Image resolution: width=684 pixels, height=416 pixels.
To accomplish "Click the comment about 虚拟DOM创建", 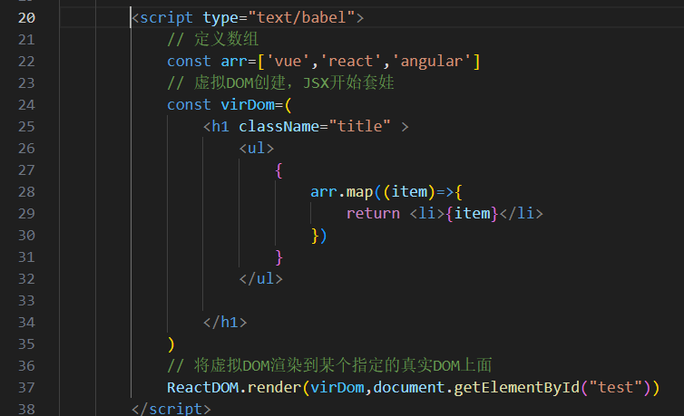I will [280, 83].
